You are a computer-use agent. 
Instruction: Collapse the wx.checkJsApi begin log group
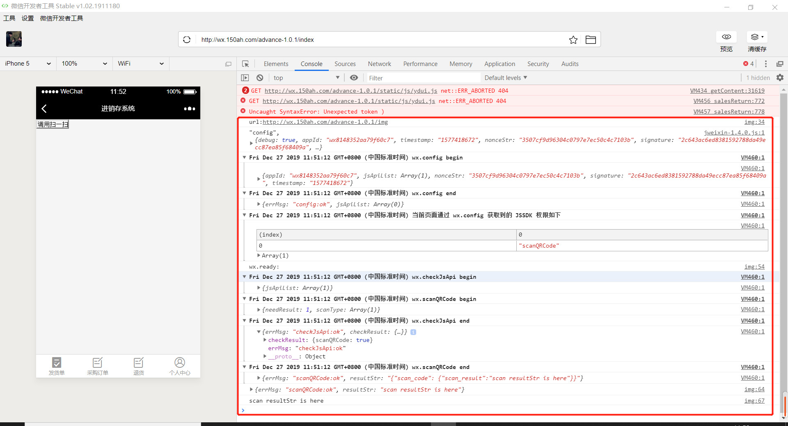tap(244, 277)
